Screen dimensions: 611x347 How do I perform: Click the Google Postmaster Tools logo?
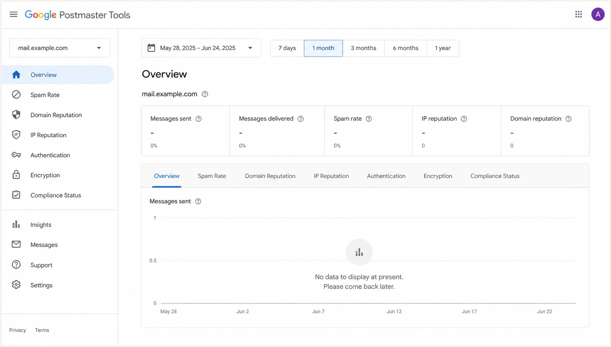pos(78,15)
